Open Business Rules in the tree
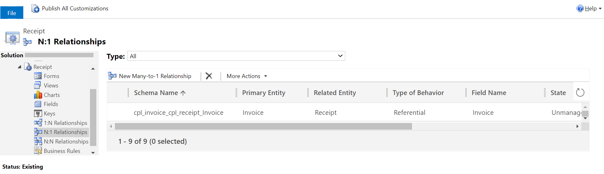Viewport: 604px width, 174px height. 62,151
